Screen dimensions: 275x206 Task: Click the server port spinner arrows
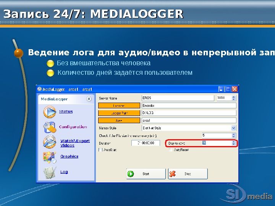(x=234, y=98)
